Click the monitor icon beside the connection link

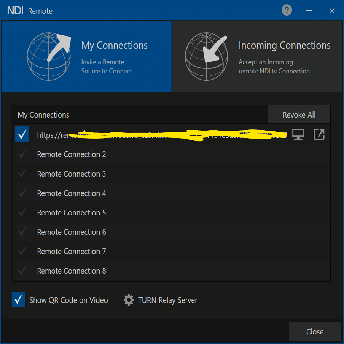(298, 134)
